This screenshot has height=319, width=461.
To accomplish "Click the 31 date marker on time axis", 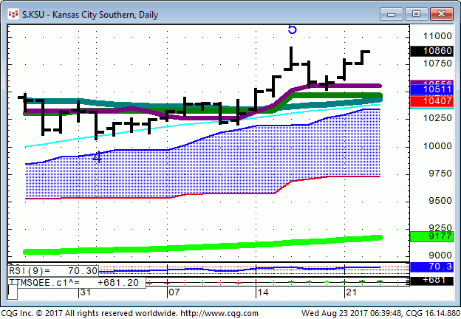I will pos(85,292).
